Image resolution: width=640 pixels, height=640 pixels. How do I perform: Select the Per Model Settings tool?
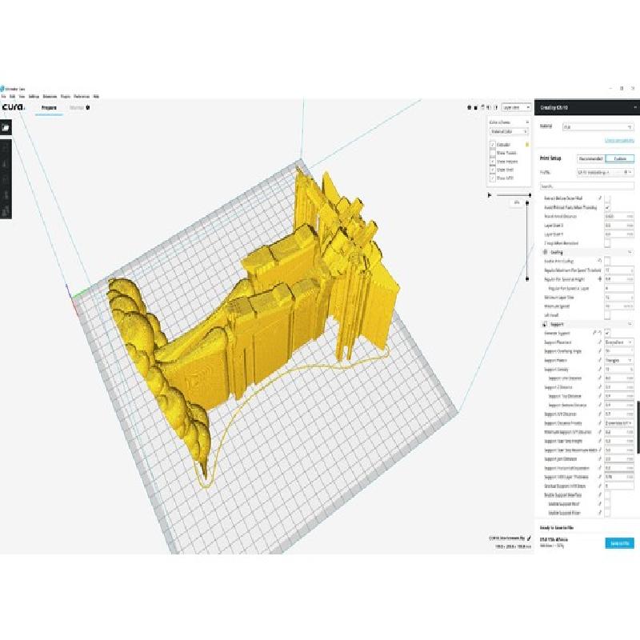tap(6, 210)
